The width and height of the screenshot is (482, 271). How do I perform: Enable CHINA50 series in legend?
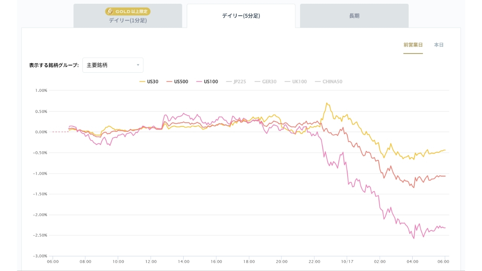click(x=328, y=82)
